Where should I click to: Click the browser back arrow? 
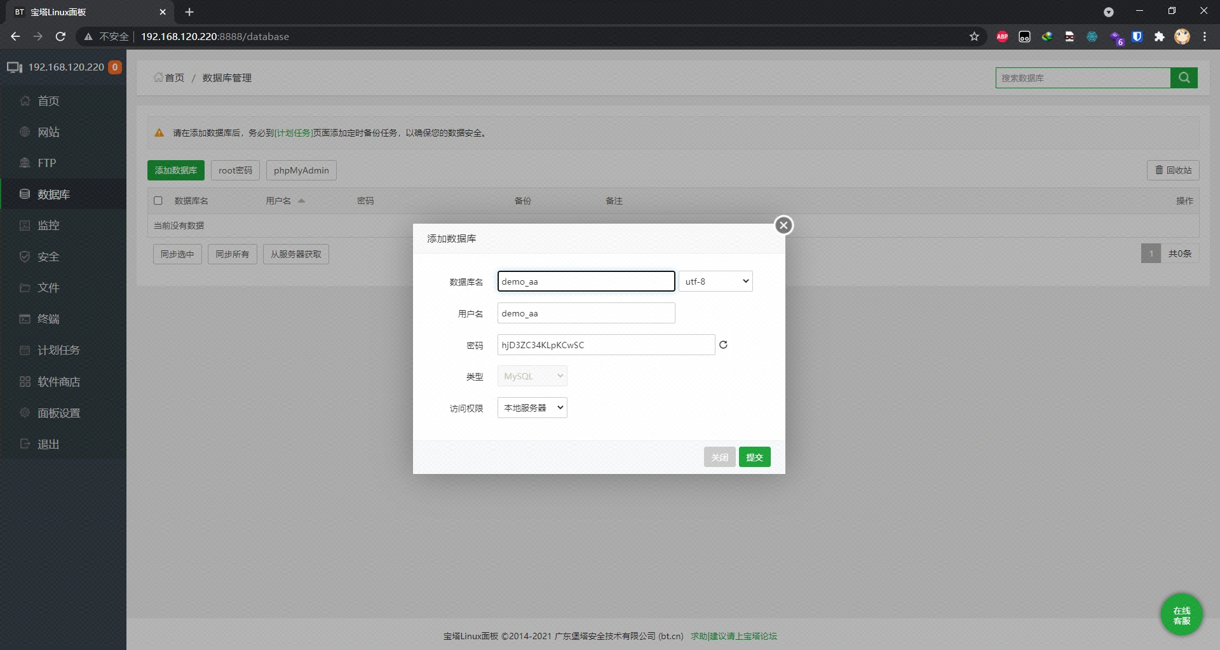[x=15, y=37]
